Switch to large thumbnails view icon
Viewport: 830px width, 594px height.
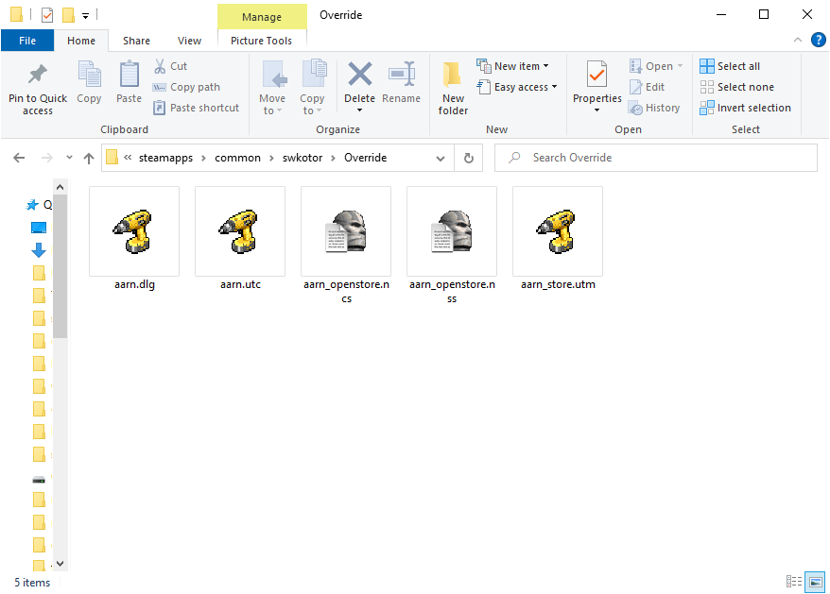pos(815,582)
